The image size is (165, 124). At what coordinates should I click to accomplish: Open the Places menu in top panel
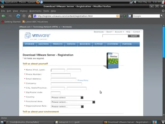pos(22,2)
